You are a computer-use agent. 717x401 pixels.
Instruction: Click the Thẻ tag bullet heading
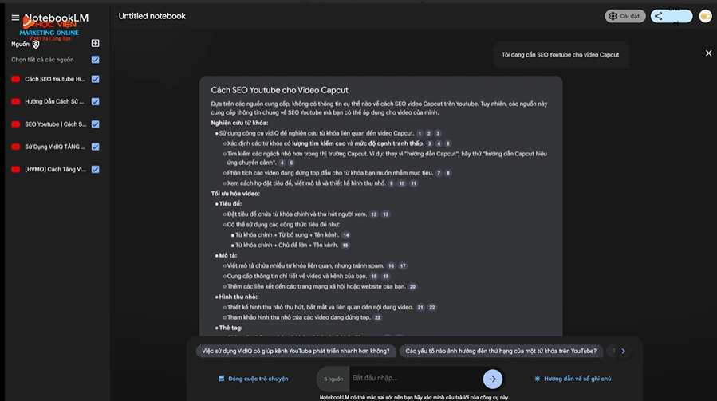(230, 328)
